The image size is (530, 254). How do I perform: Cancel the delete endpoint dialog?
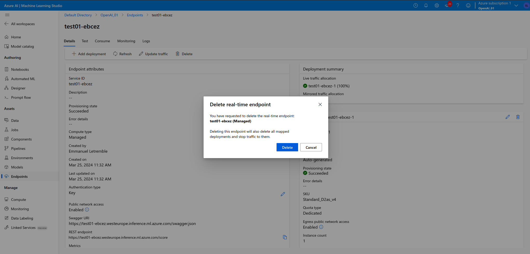pos(311,147)
